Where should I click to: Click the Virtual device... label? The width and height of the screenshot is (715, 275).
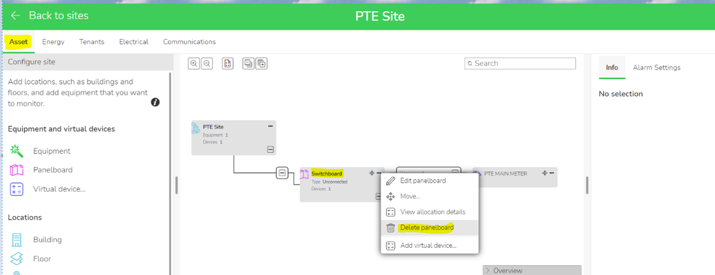(x=59, y=189)
